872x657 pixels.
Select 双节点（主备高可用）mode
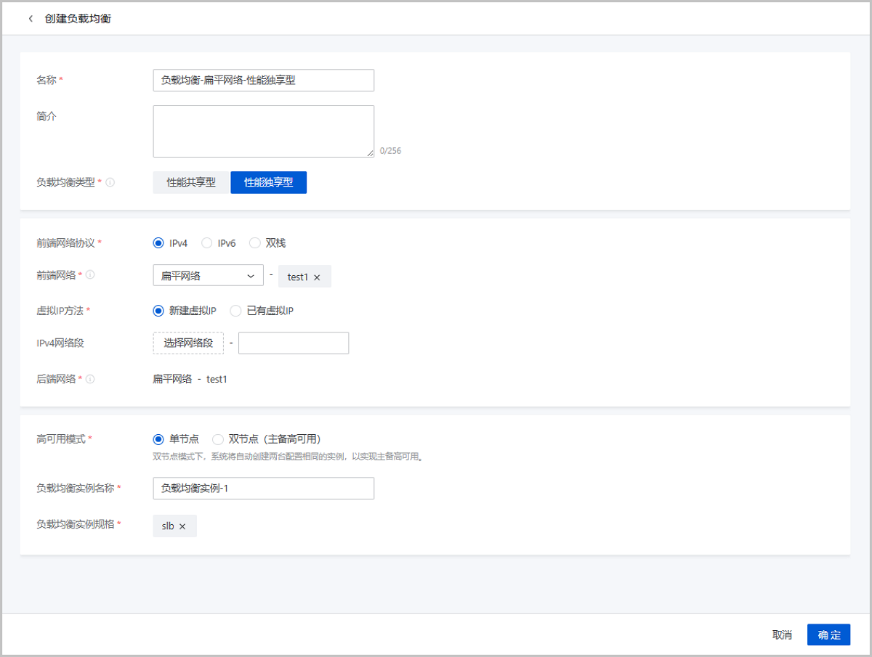point(218,439)
